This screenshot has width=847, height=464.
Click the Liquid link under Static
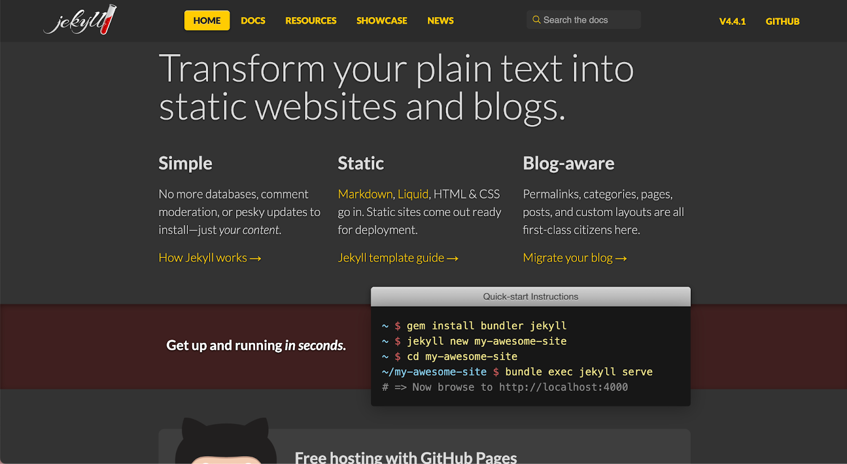413,194
